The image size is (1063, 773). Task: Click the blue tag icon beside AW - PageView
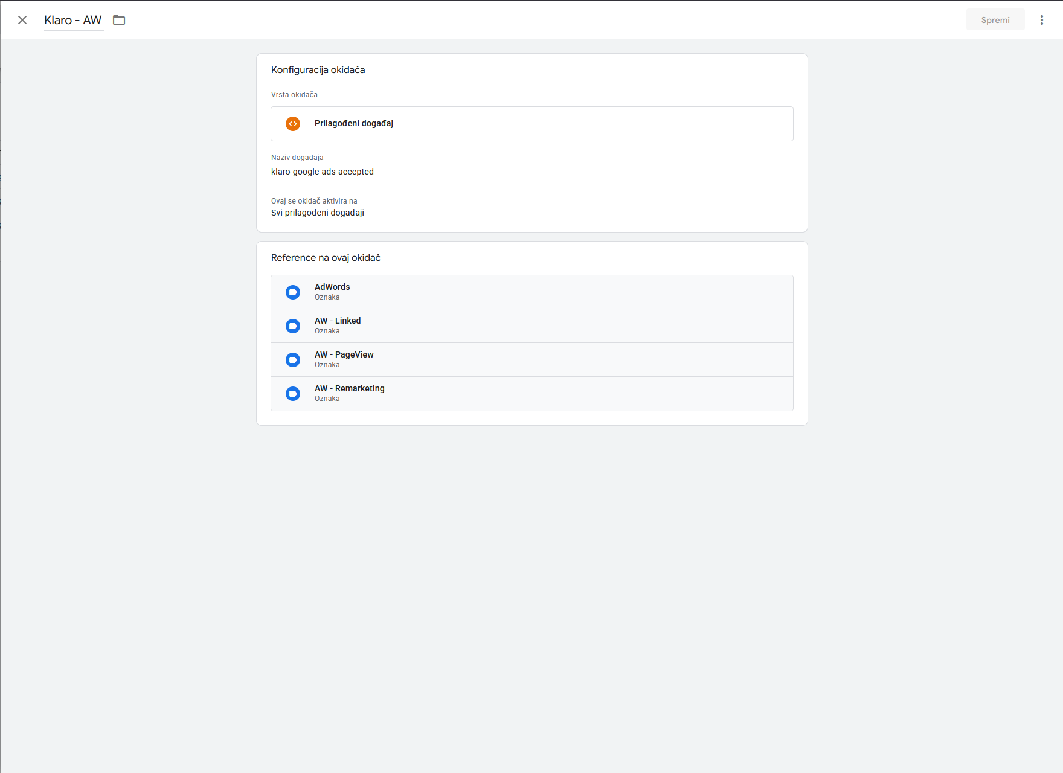(x=293, y=360)
